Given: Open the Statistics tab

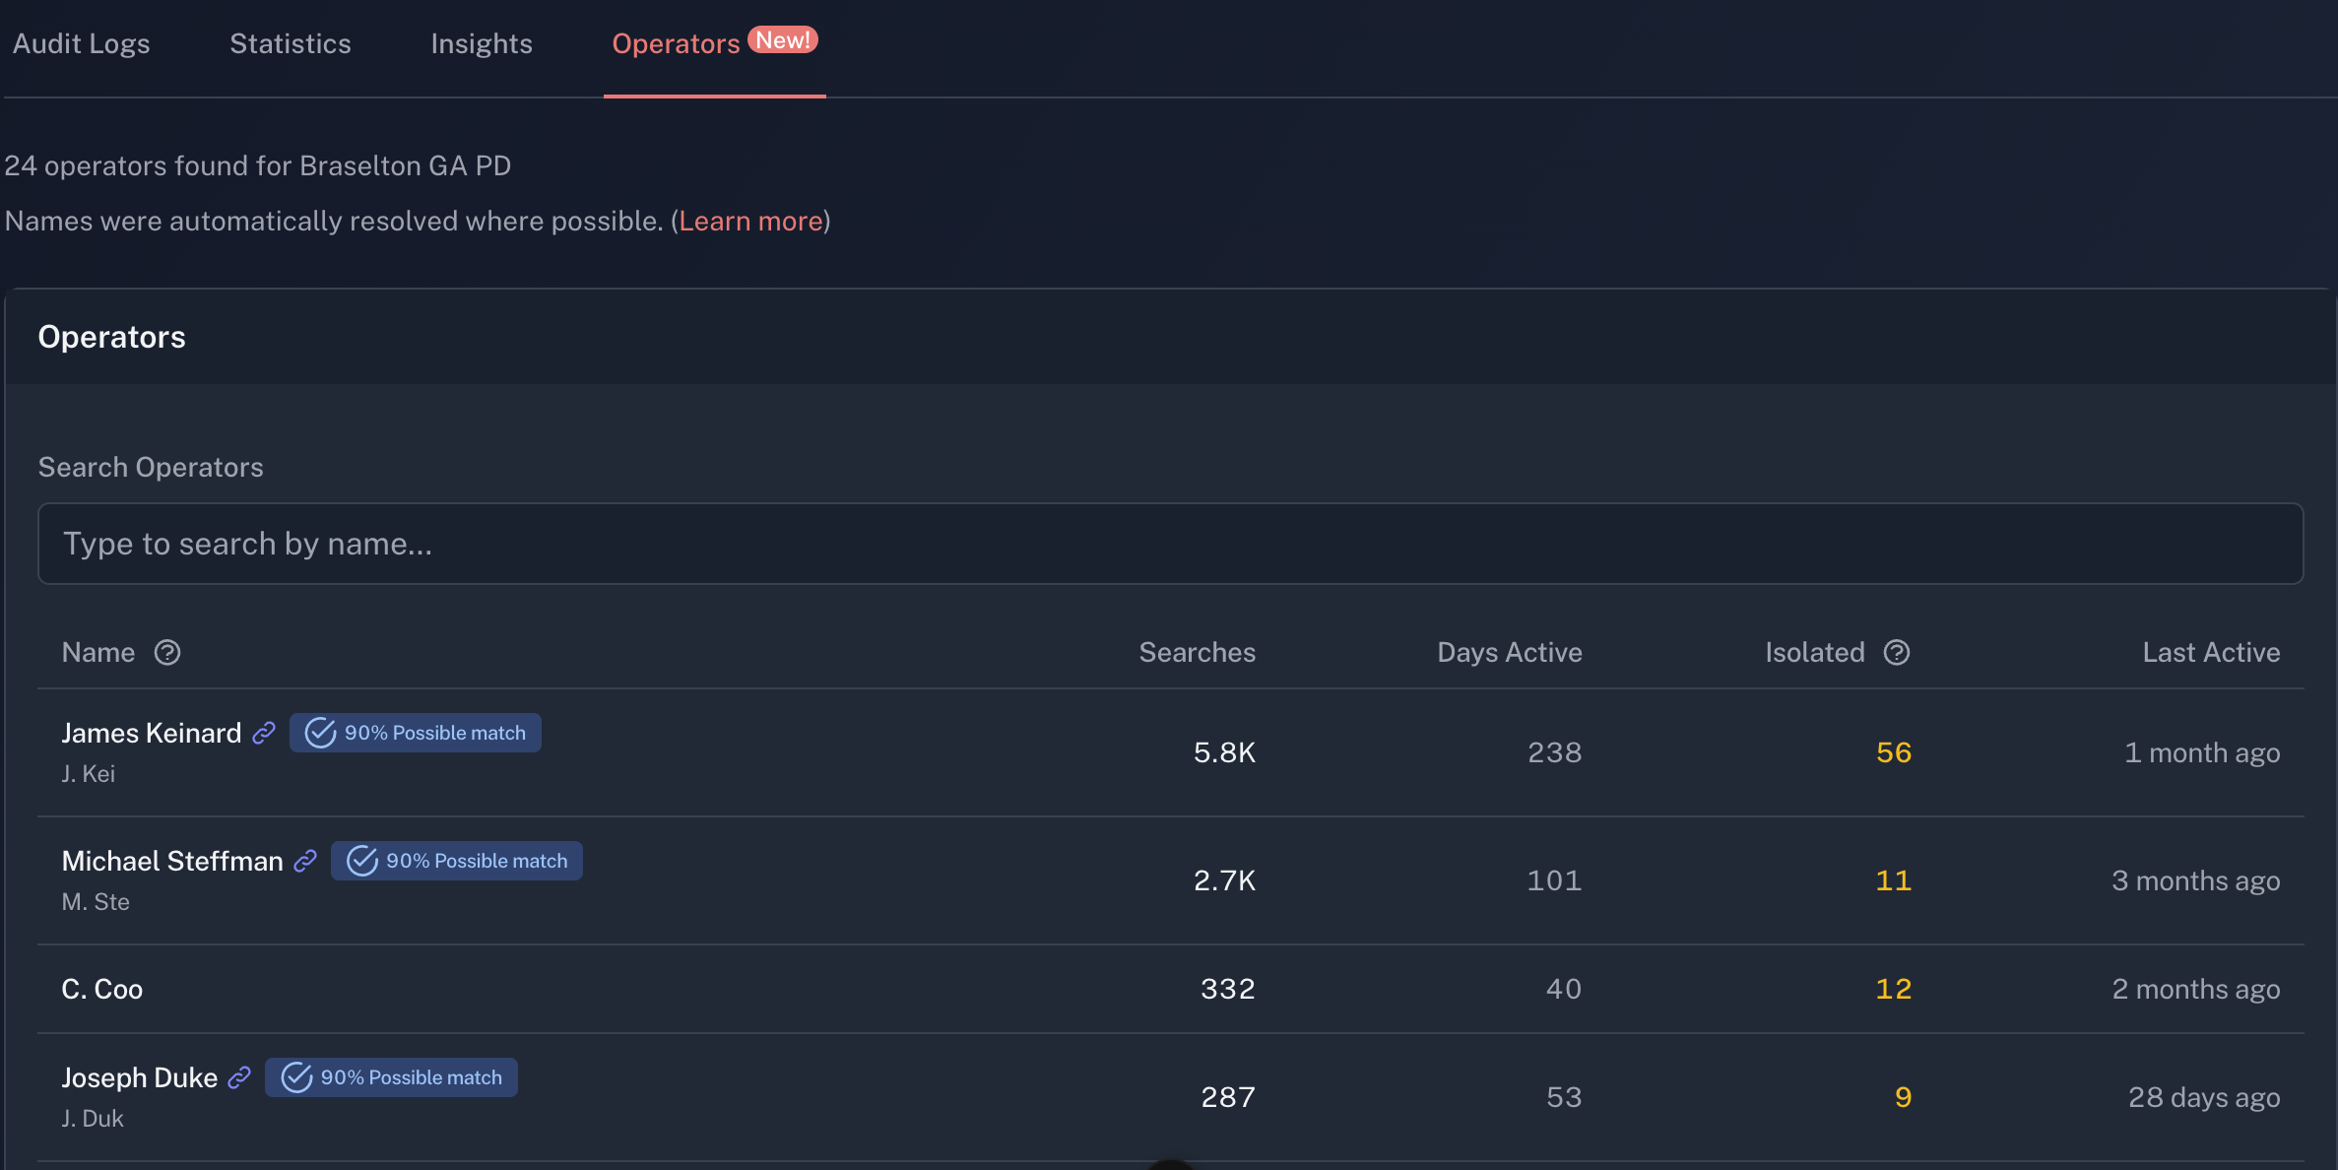Looking at the screenshot, I should [x=291, y=43].
